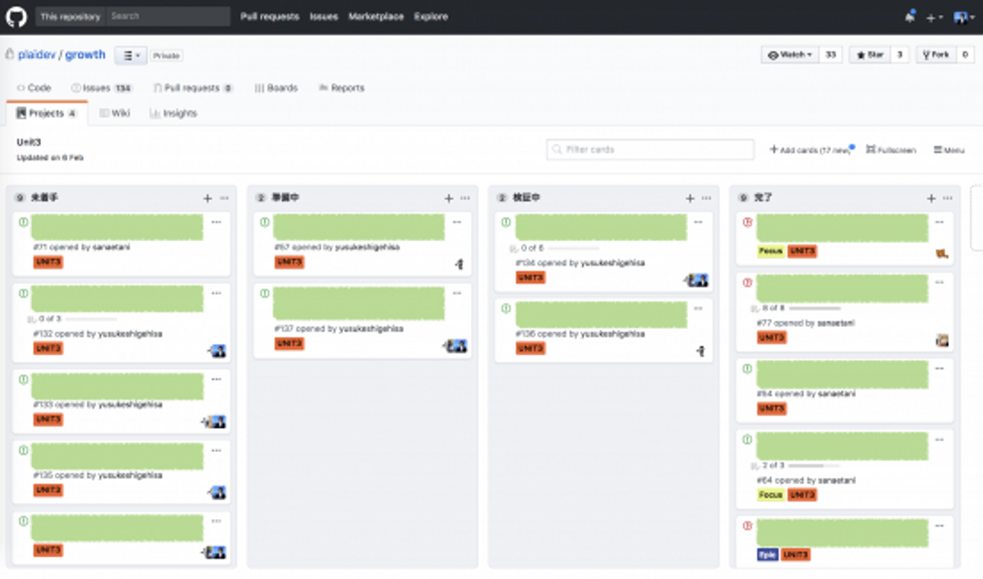Add a card to the 未着手 column
The height and width of the screenshot is (579, 983).
pos(208,198)
